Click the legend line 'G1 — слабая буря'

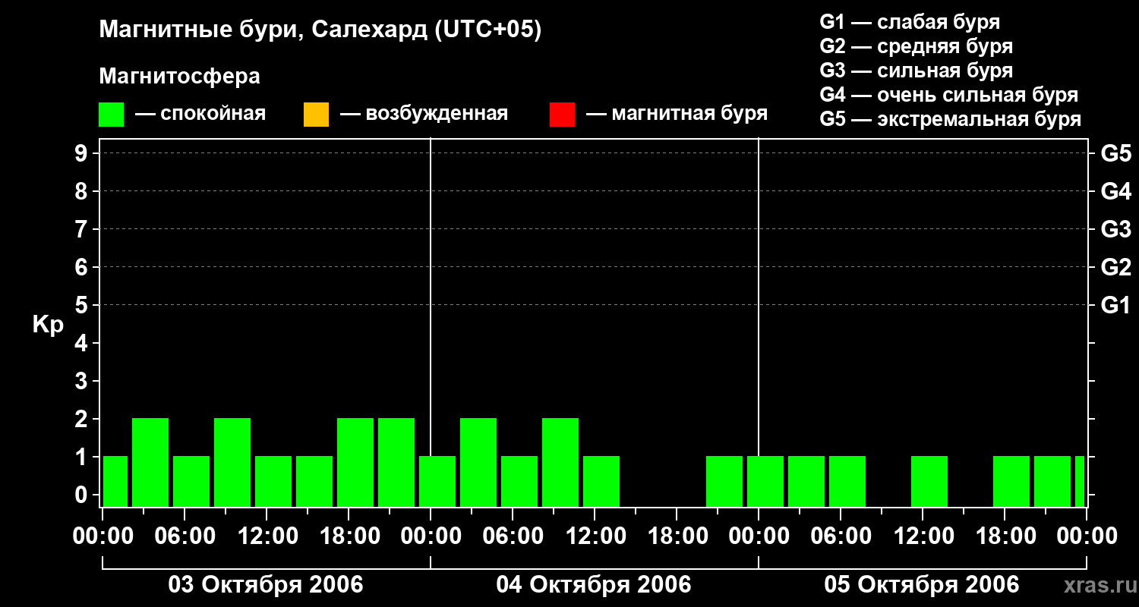click(x=910, y=22)
